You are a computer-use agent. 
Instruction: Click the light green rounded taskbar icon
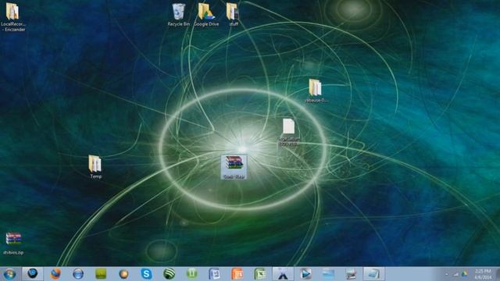pyautogui.click(x=191, y=274)
